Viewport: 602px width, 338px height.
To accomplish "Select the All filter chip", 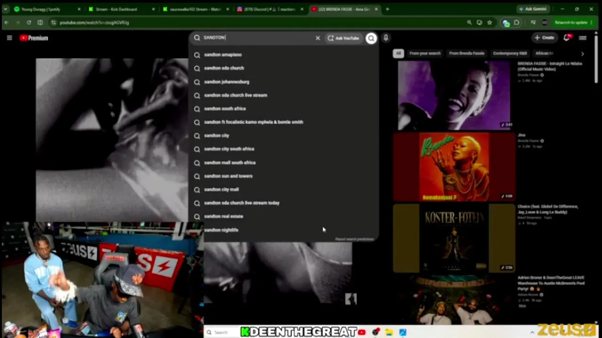I will (x=398, y=54).
